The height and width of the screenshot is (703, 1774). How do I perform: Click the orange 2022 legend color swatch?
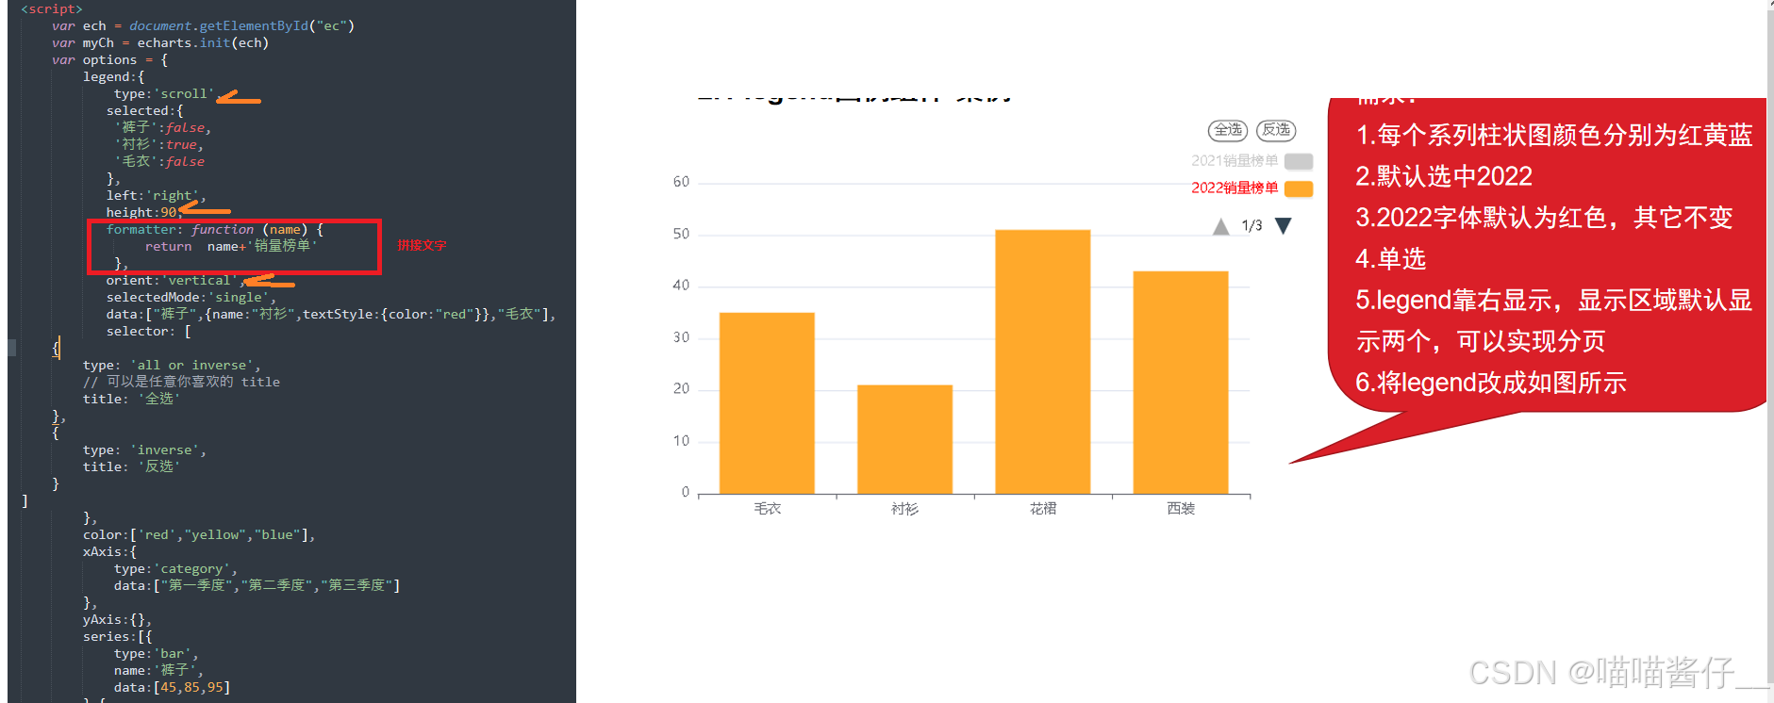pos(1299,188)
